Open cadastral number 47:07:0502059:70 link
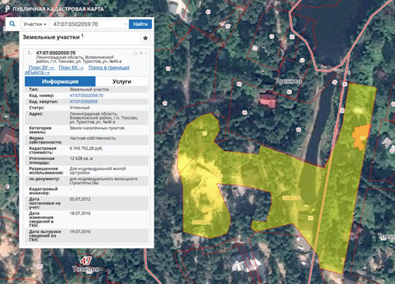The width and height of the screenshot is (395, 284). click(x=86, y=95)
